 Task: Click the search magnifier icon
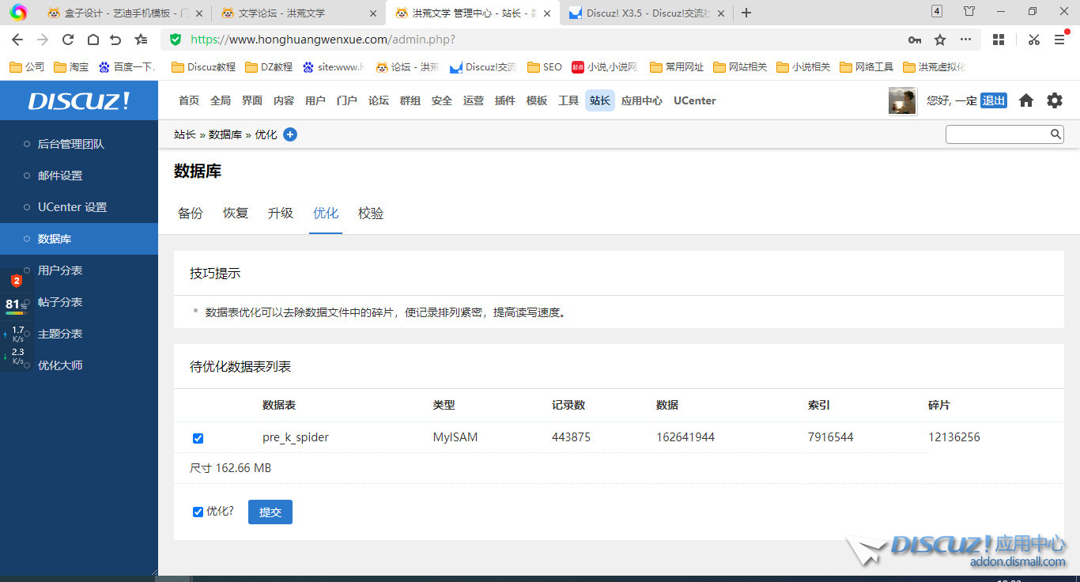(x=1055, y=134)
